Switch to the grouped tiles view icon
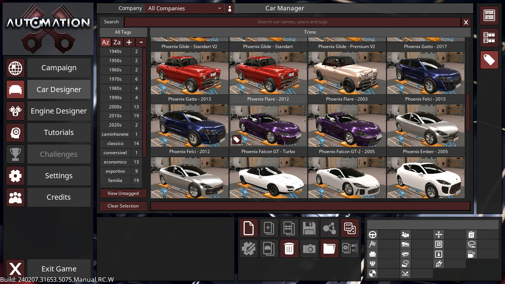Screen dimensions: 505x284 489,38
